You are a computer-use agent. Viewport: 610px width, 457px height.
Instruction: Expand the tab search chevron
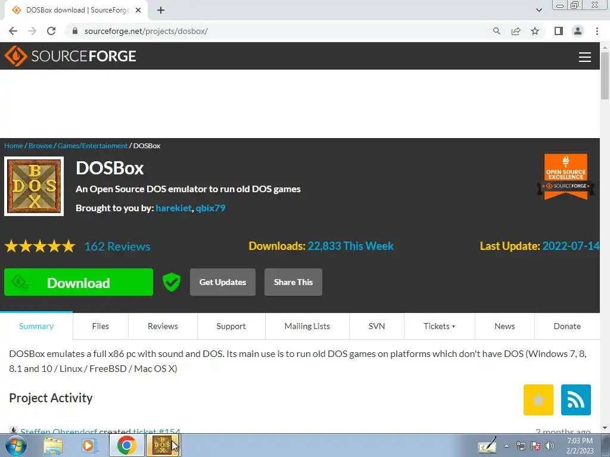coord(539,10)
